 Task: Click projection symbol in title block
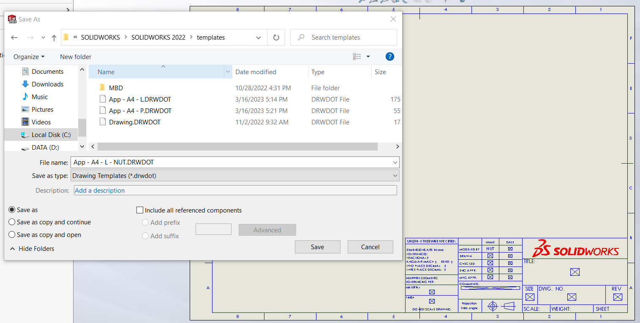pos(501,306)
